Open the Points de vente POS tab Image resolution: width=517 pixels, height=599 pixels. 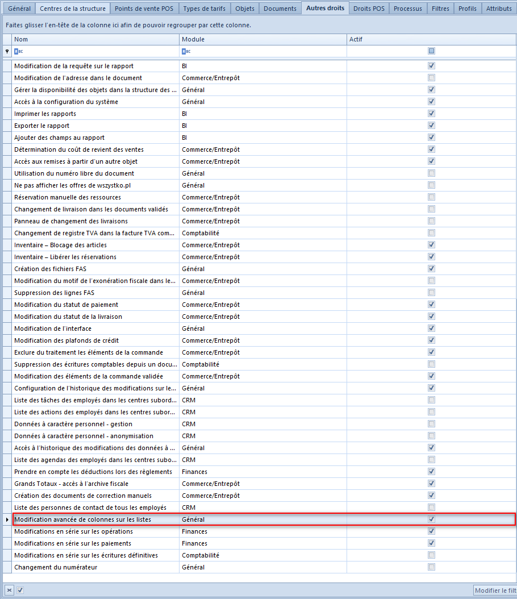pyautogui.click(x=144, y=9)
